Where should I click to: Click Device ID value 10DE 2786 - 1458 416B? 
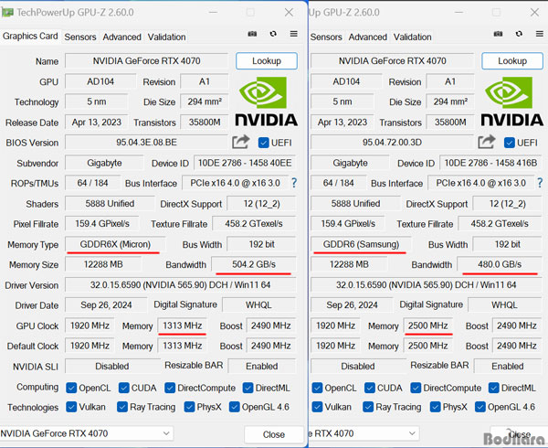[x=490, y=163]
